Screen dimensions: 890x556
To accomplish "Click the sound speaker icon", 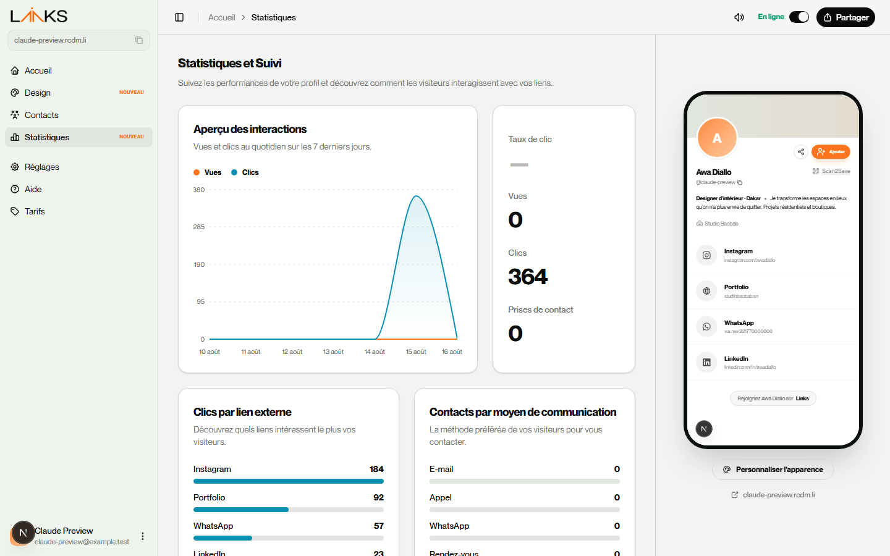I will (739, 17).
